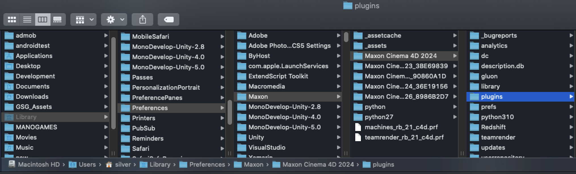Screen dimensions: 576x174
Task: Select the Documents folder icon
Action: [9, 87]
